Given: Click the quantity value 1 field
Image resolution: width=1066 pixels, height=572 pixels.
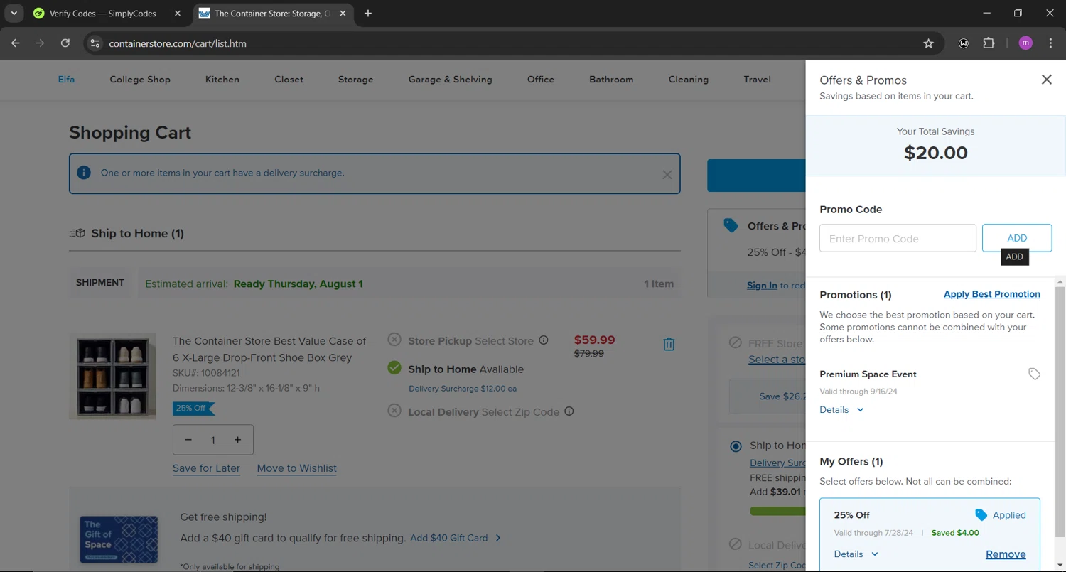Looking at the screenshot, I should coord(213,440).
